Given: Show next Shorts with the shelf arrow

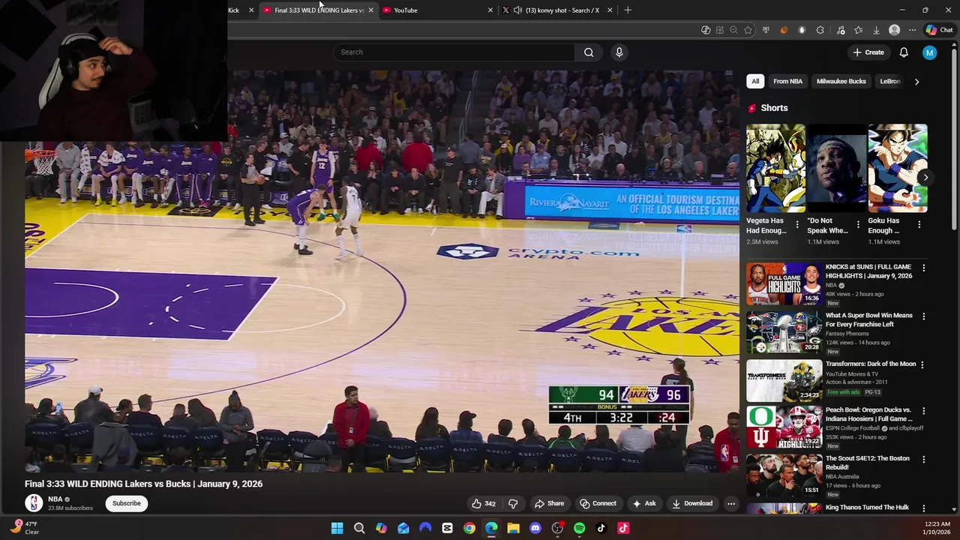Looking at the screenshot, I should (925, 178).
